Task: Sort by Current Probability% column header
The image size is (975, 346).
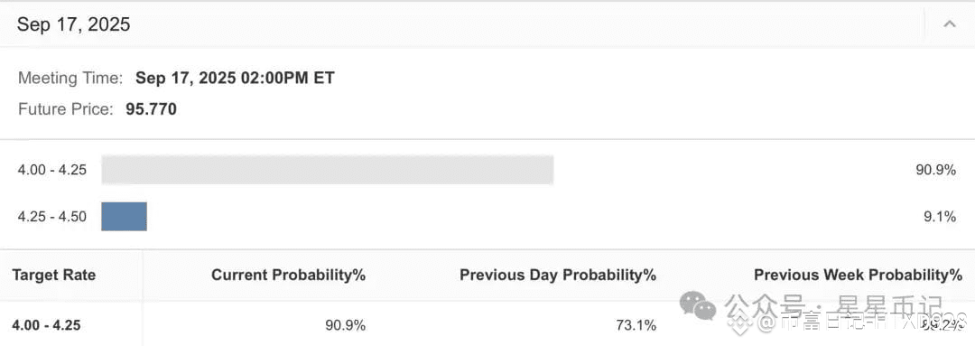Action: [289, 275]
